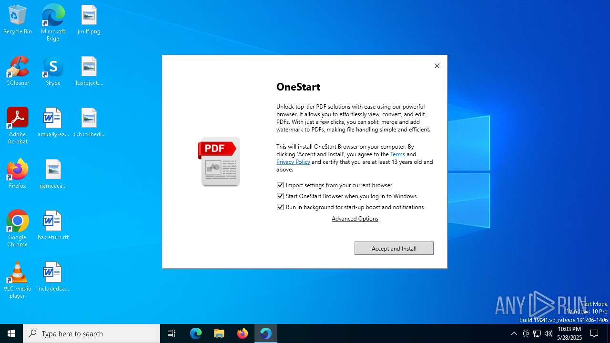Select the subscribedi image file icon
Screen dimensions: 610x343
coord(89,122)
